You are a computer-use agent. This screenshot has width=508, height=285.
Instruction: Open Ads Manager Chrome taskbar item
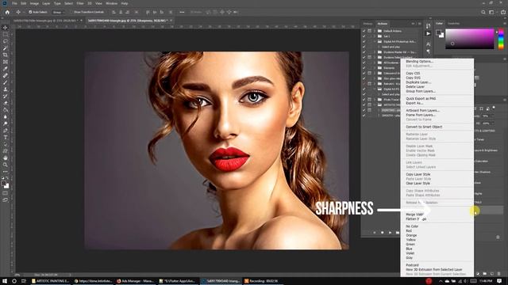point(136,281)
